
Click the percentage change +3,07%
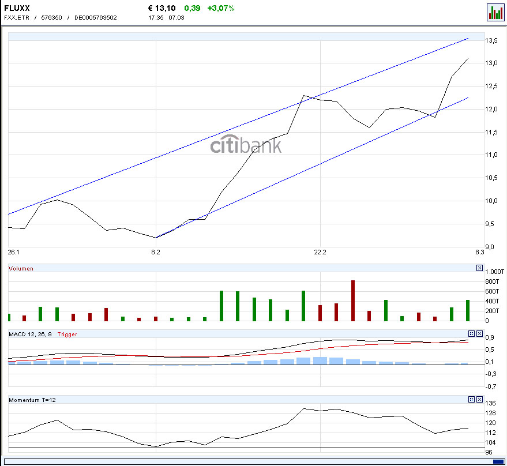[220, 8]
